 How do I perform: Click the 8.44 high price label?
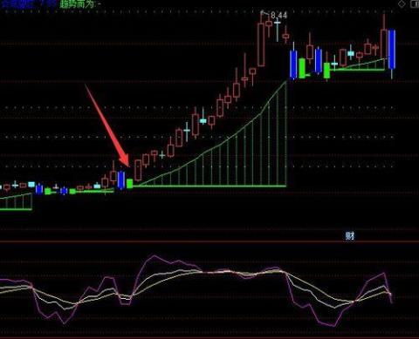tap(278, 15)
